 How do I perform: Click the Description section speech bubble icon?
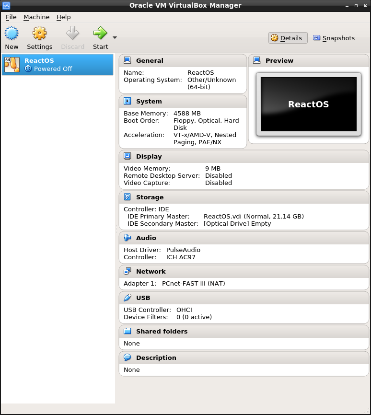click(x=128, y=357)
